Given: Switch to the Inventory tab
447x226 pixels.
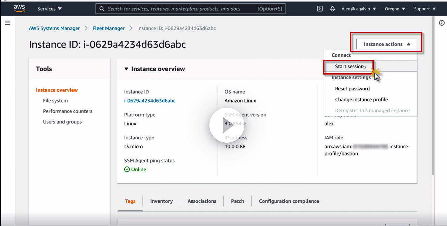Looking at the screenshot, I should 161,201.
